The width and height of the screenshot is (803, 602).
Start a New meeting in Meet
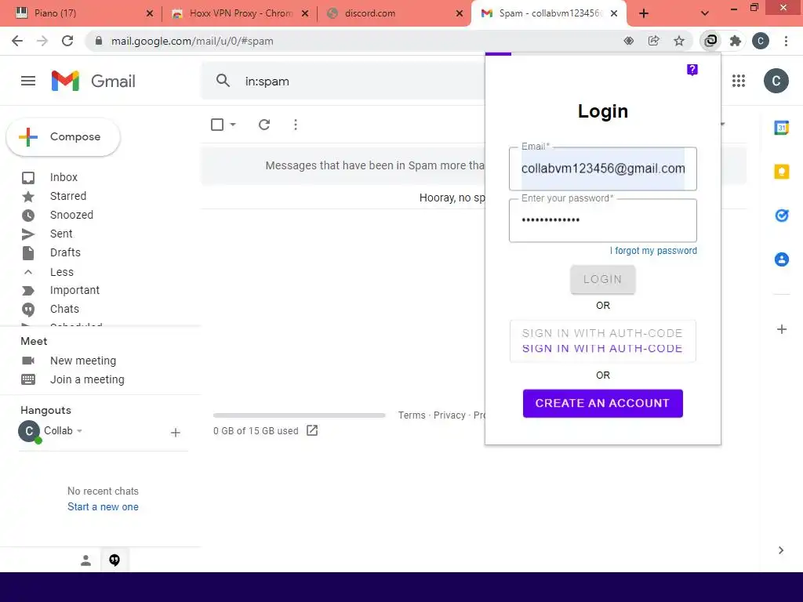[83, 361]
